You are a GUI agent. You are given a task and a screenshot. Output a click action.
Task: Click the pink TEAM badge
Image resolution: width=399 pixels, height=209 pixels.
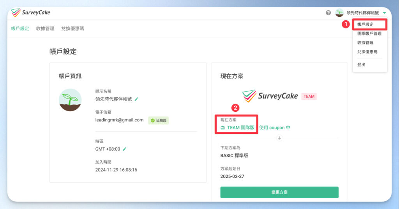pos(309,97)
